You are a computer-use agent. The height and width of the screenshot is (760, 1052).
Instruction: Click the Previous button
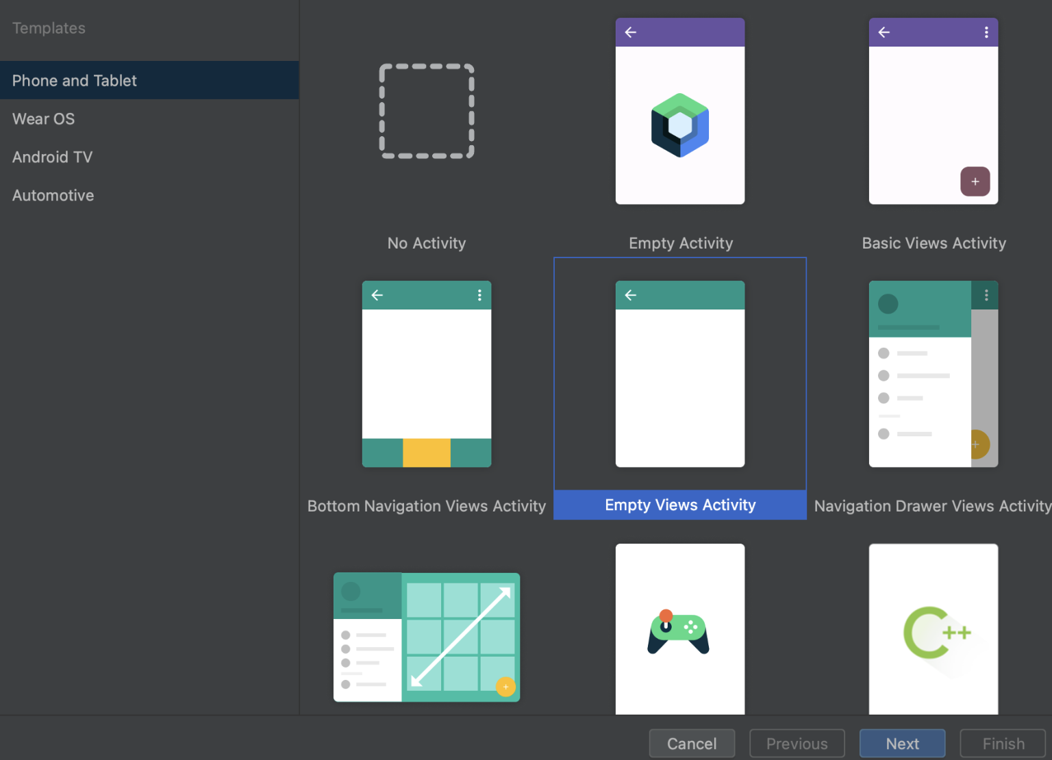(797, 744)
